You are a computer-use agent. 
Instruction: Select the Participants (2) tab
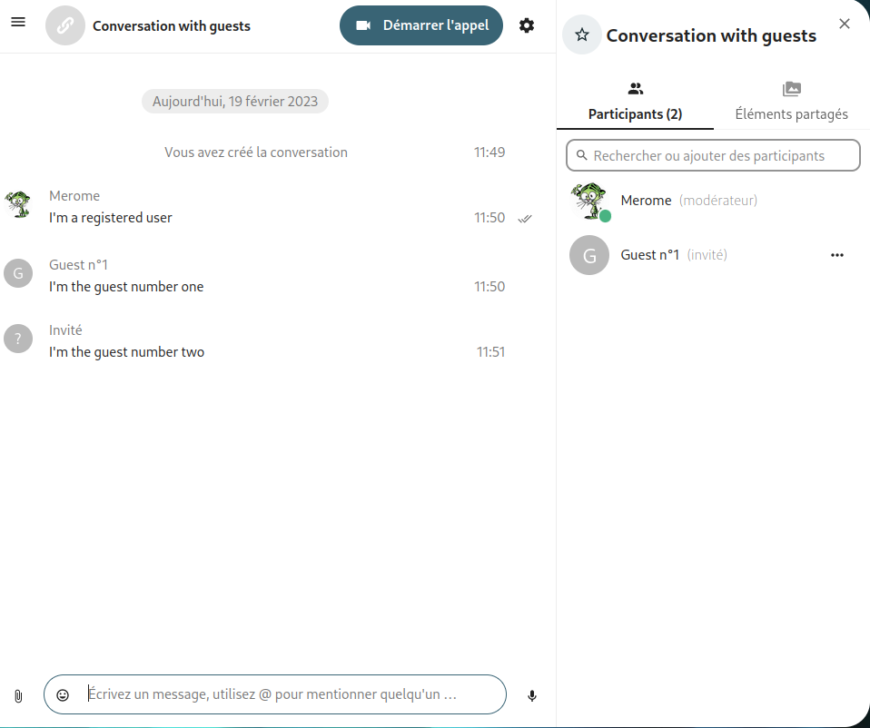tap(635, 114)
